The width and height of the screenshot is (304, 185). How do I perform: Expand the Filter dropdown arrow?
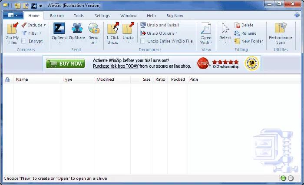pos(40,33)
